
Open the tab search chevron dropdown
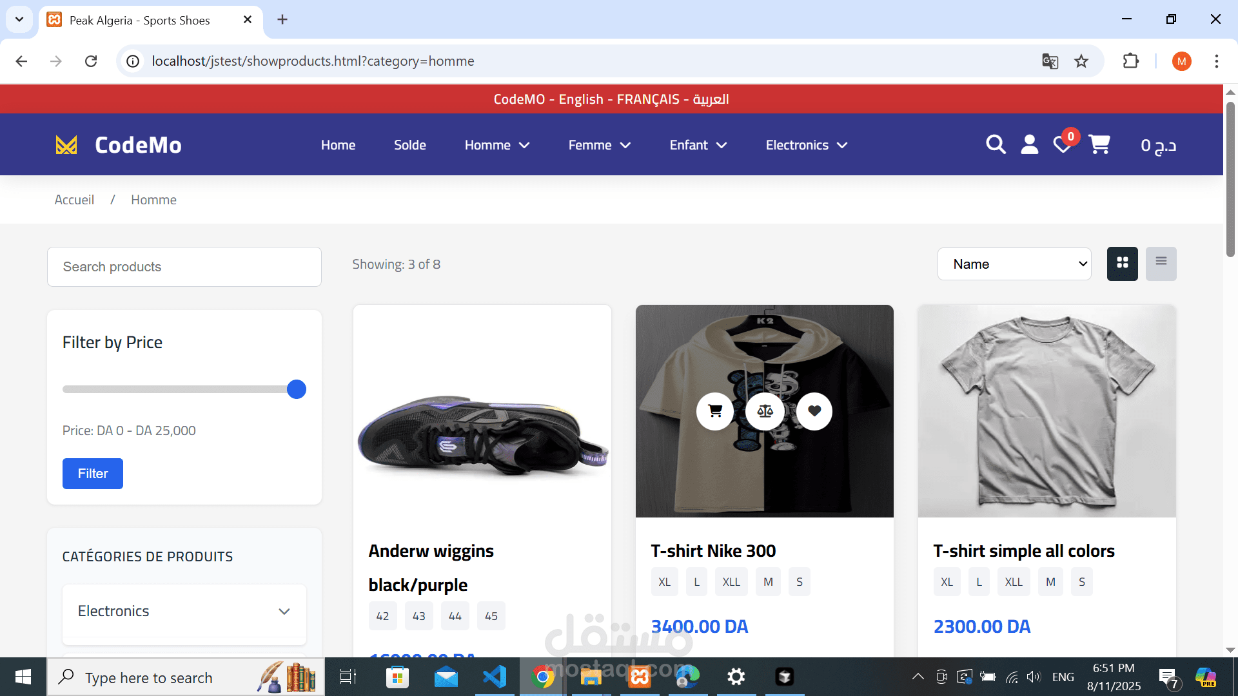coord(19,19)
